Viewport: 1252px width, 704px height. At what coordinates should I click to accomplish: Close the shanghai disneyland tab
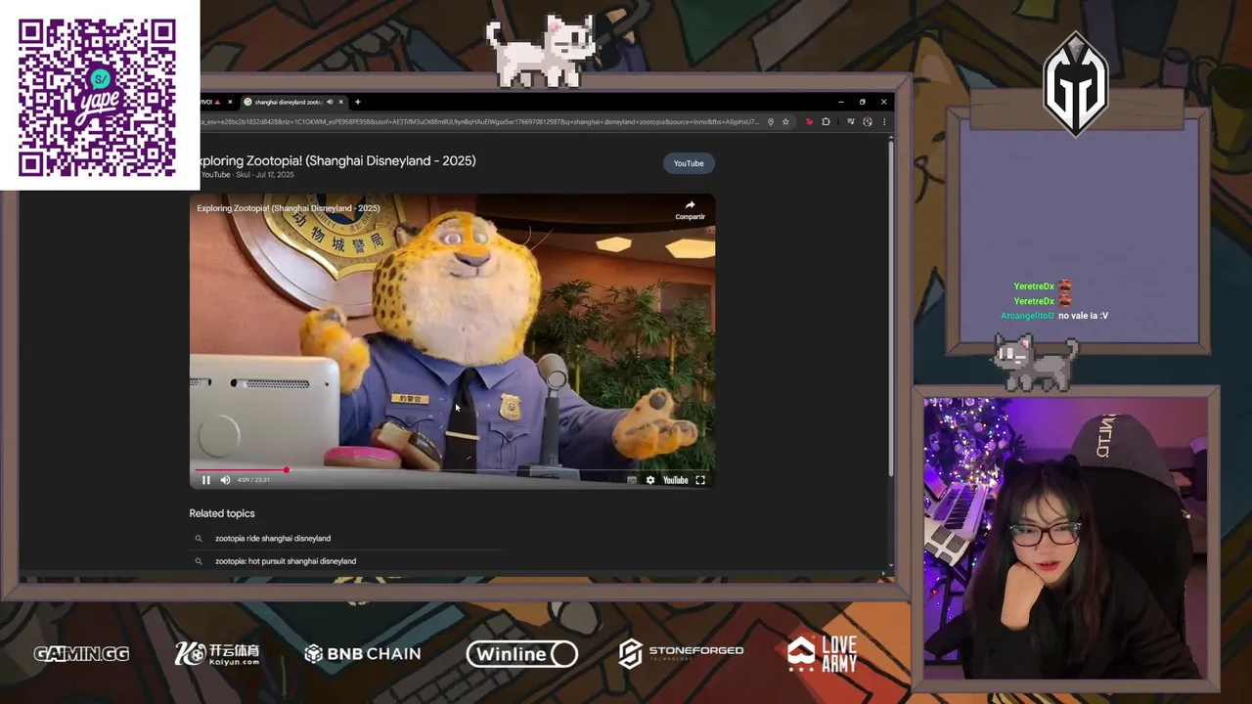340,102
